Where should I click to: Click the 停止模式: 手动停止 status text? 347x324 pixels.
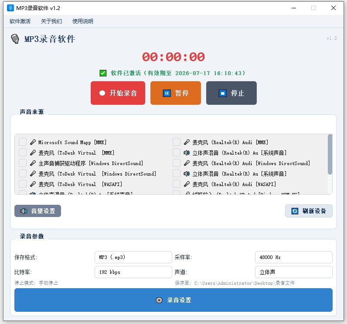[x=36, y=283]
